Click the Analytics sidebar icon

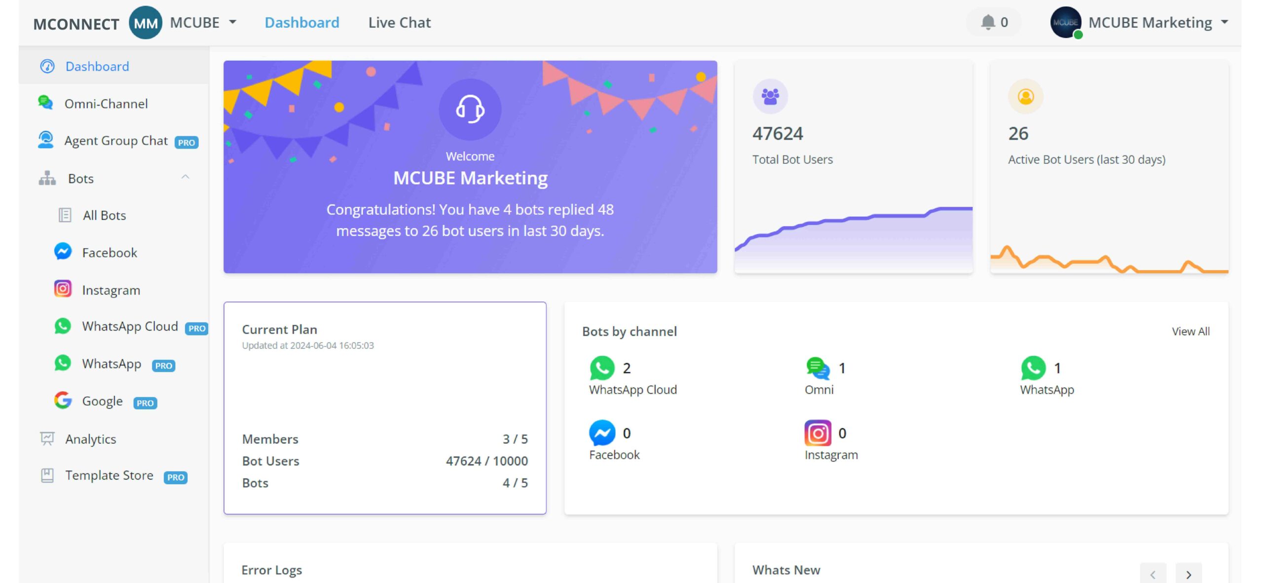47,439
